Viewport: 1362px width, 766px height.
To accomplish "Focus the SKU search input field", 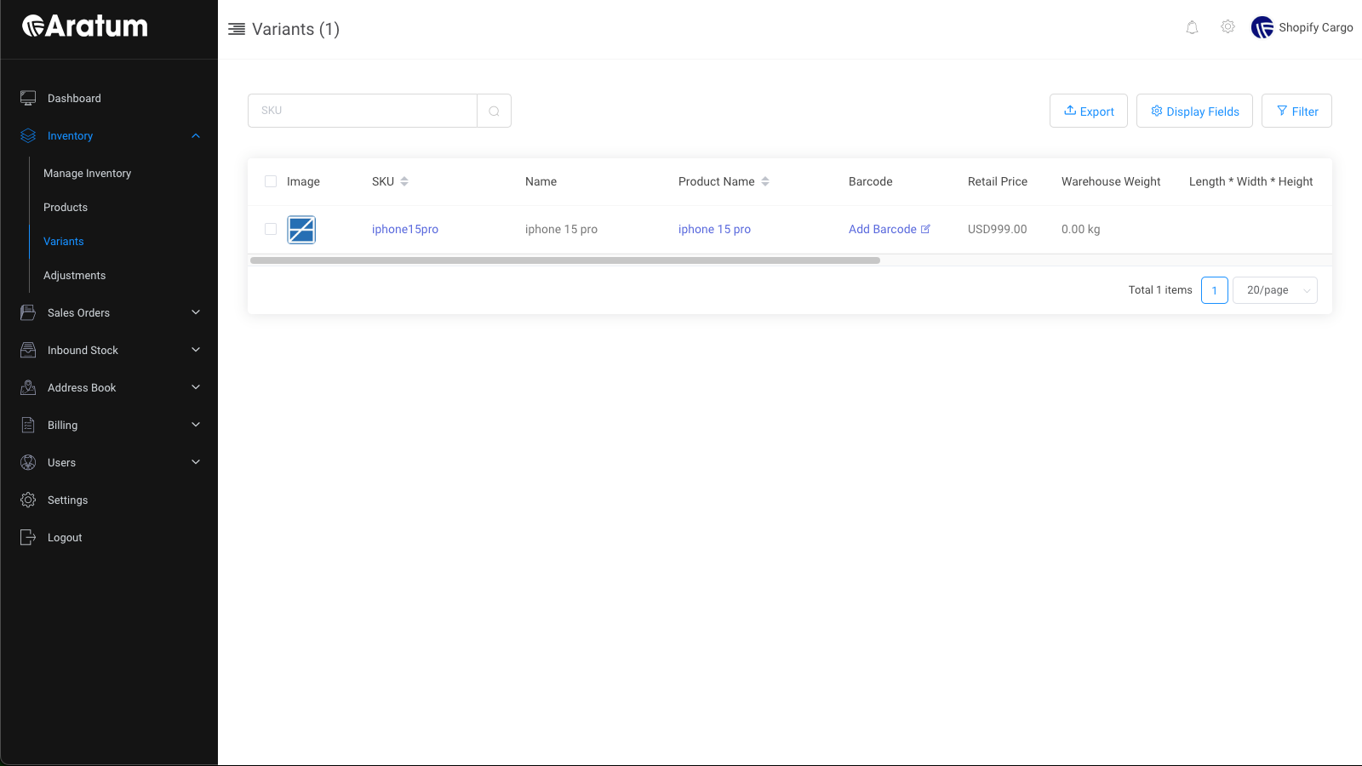I will (x=363, y=111).
